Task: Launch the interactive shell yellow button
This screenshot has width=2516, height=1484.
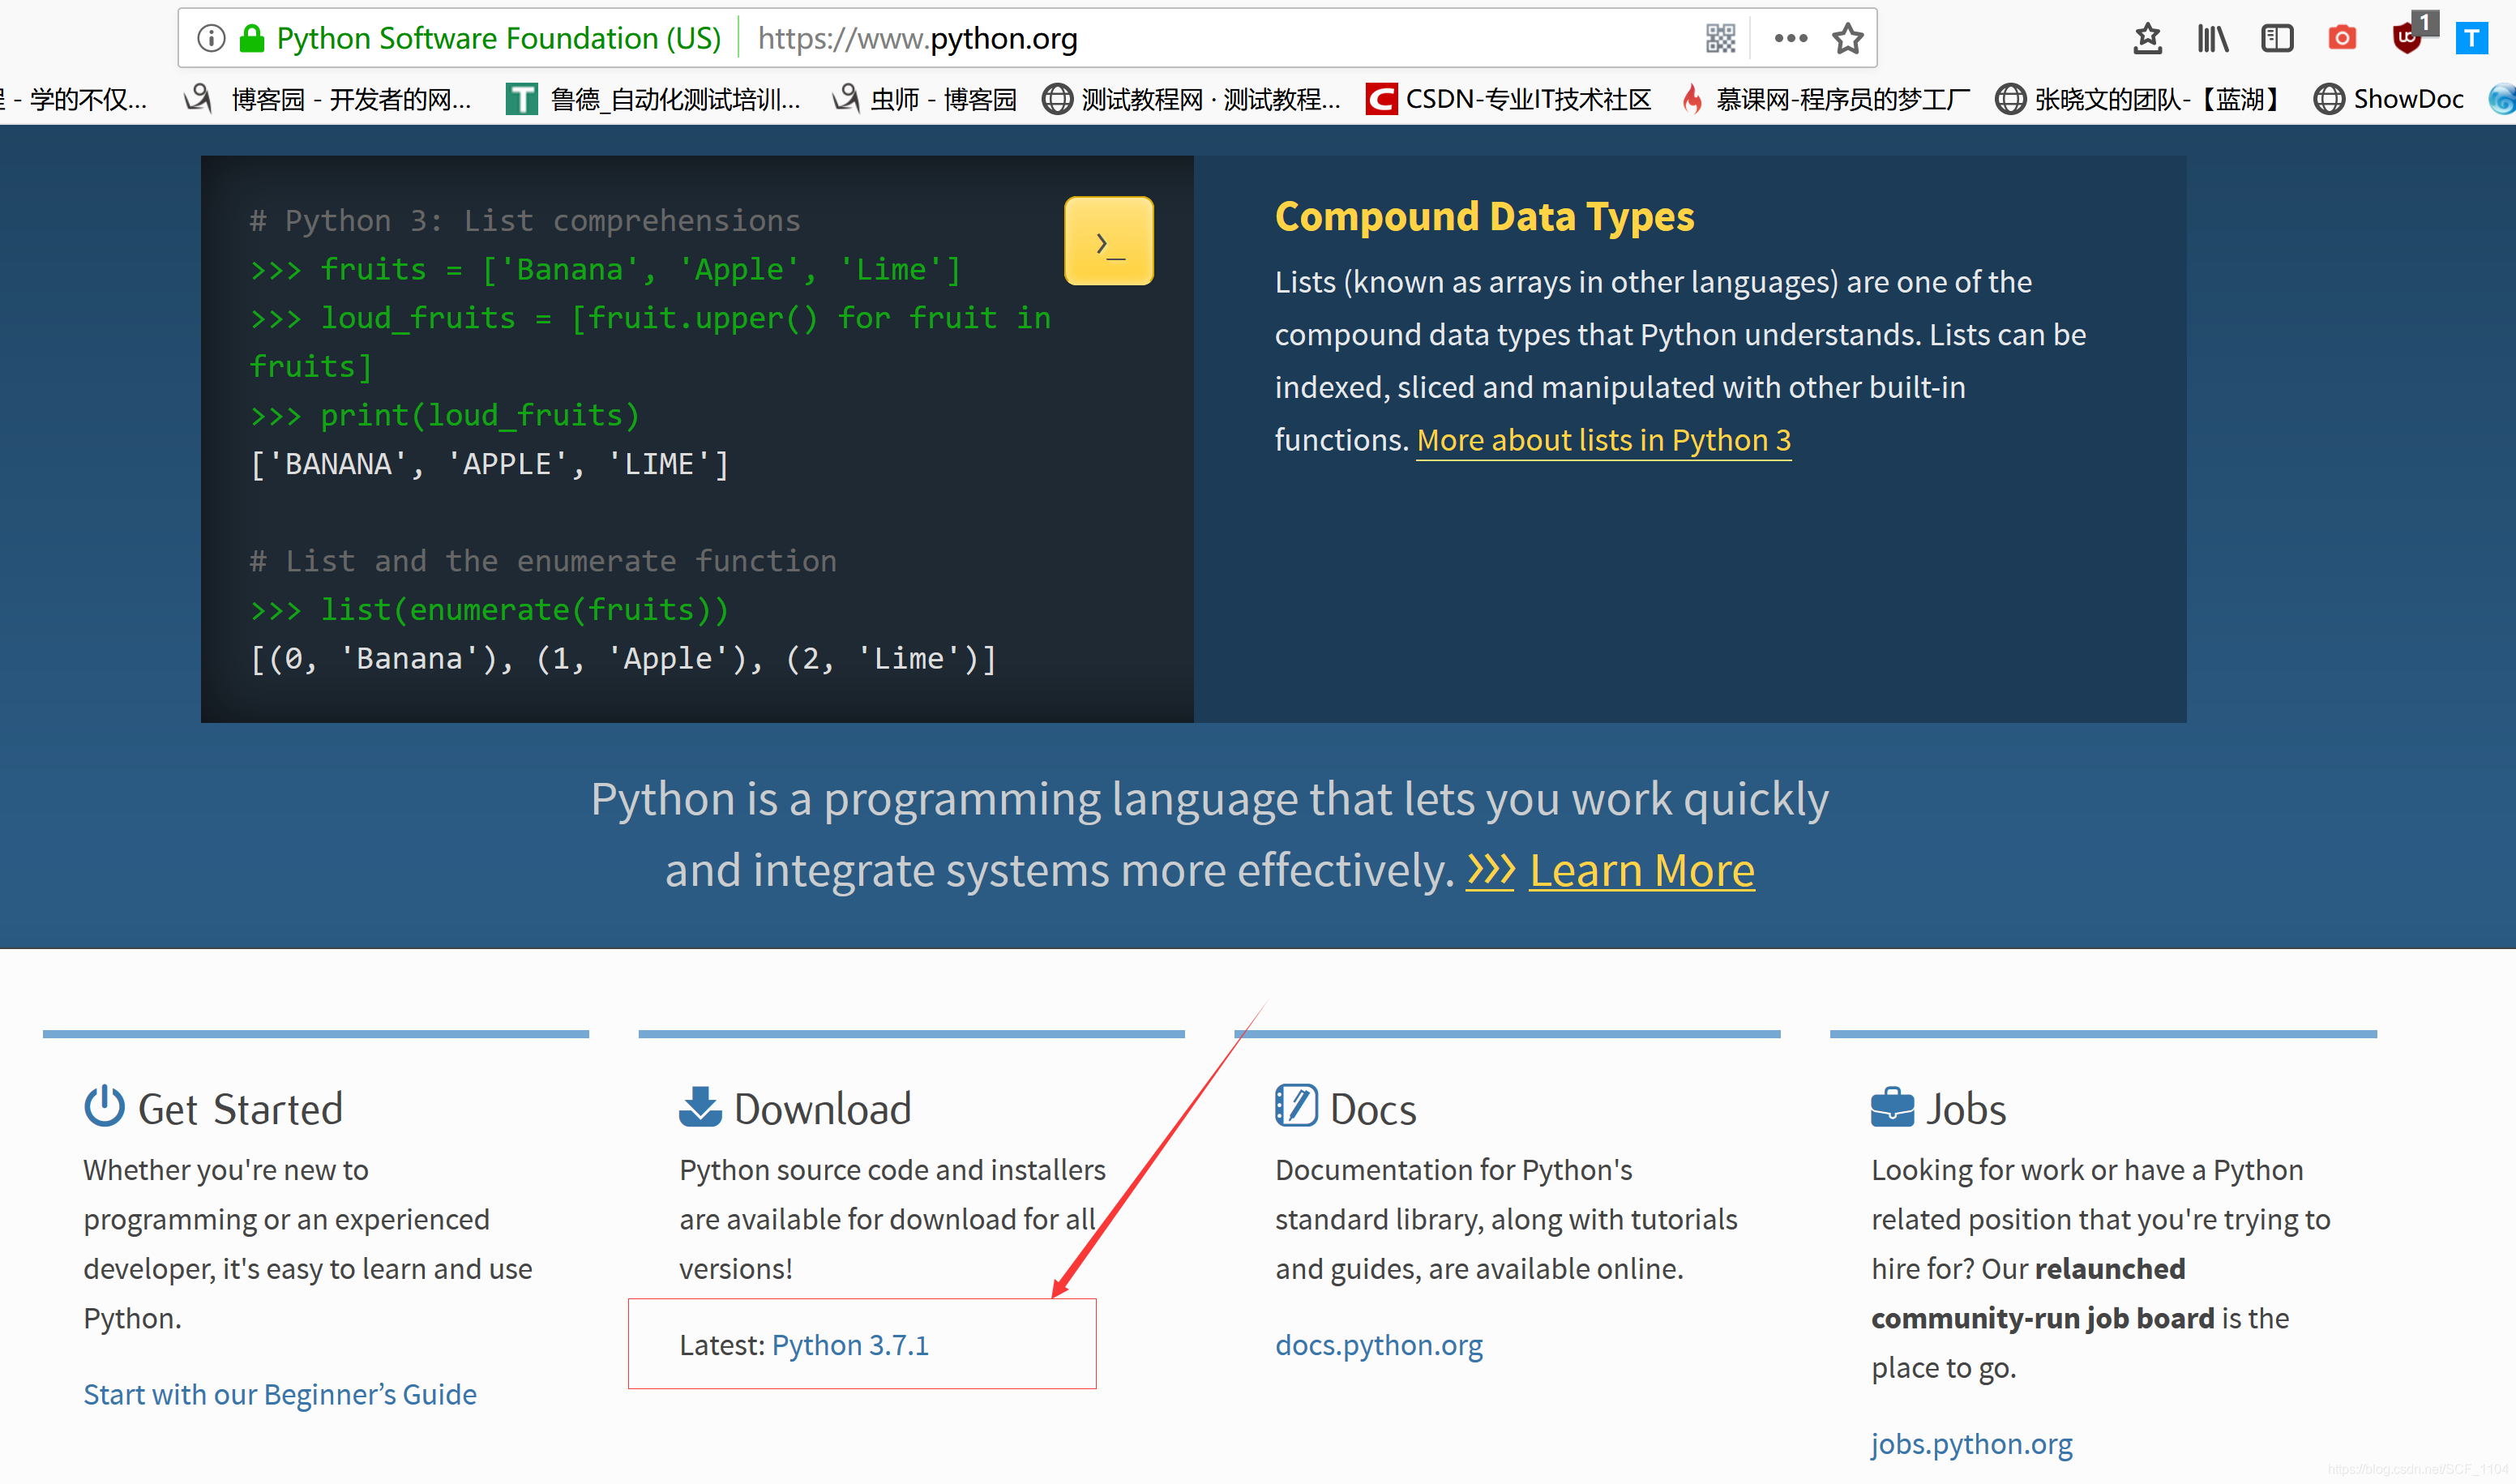Action: [x=1108, y=241]
